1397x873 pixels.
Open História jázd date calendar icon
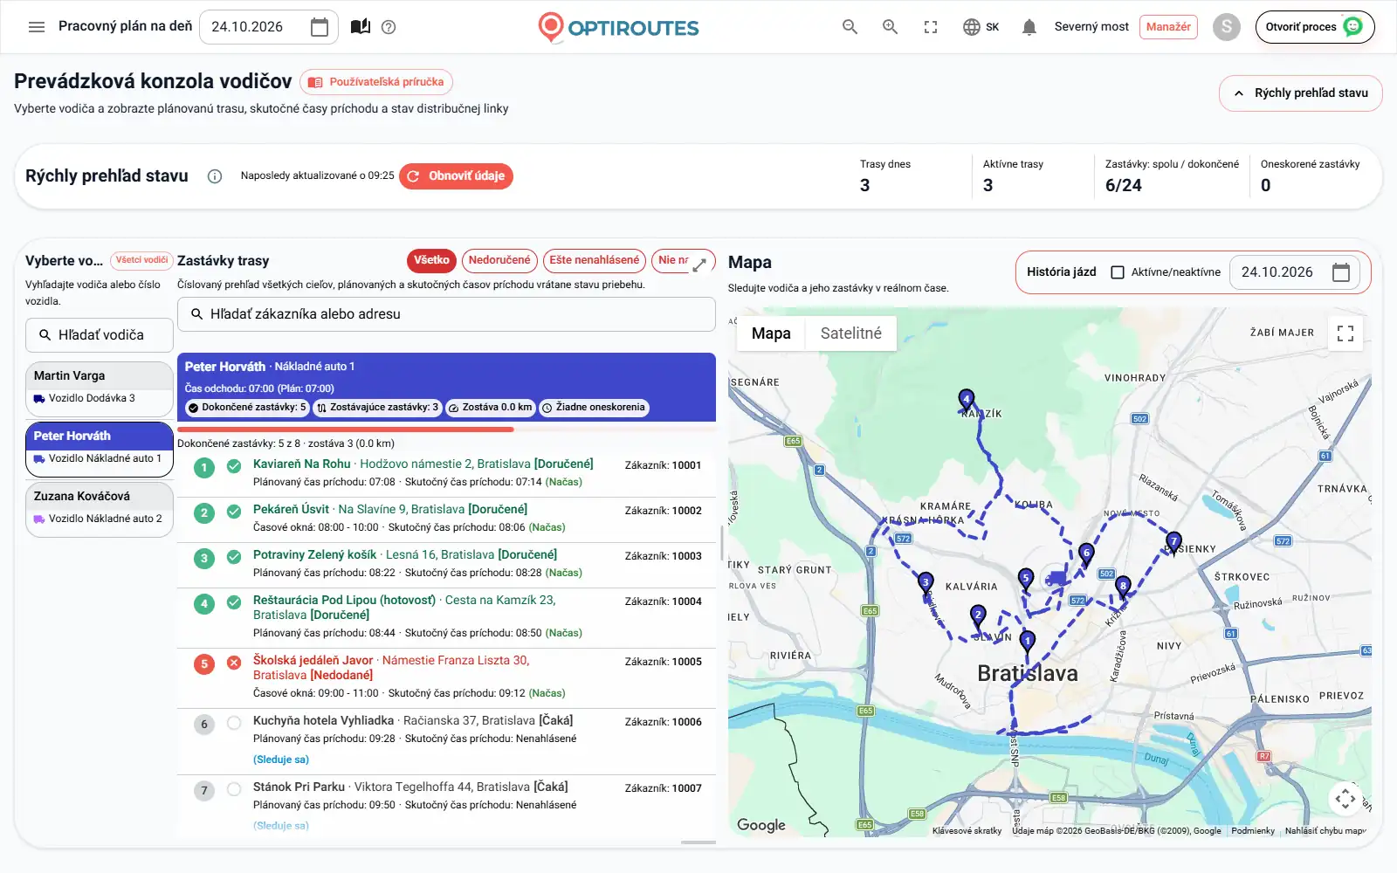1341,272
